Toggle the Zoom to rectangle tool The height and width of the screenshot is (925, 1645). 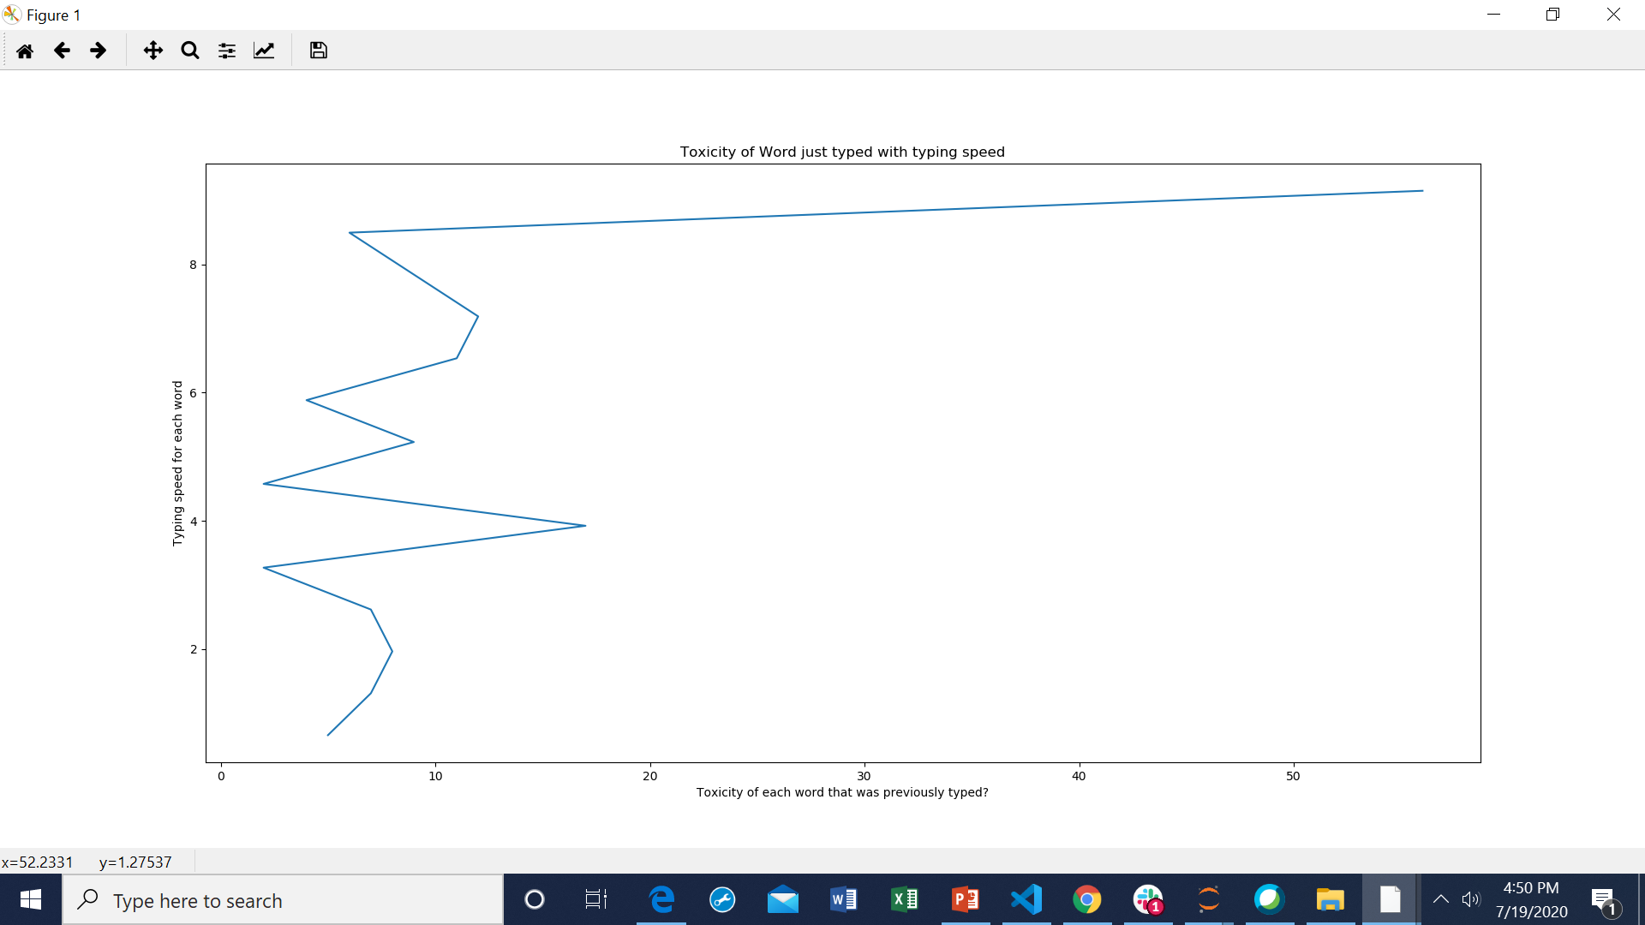[x=190, y=51]
